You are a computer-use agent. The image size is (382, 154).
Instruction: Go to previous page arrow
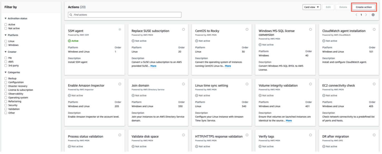point(356,15)
